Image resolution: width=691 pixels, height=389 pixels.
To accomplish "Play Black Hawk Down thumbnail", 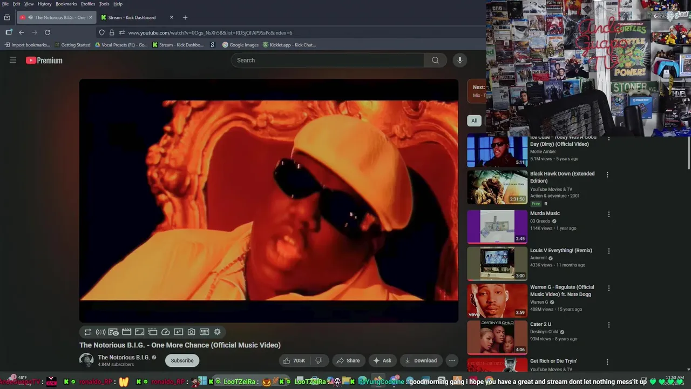I will coord(497,187).
